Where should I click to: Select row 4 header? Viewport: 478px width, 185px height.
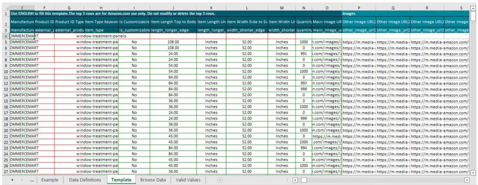(6, 36)
